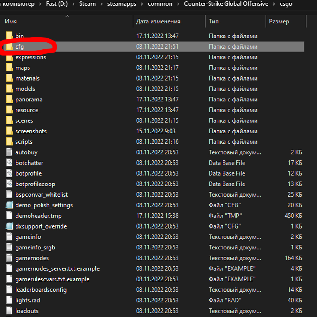Click the dxsupport_override CFG file icon
The width and height of the screenshot is (317, 317).
click(9, 226)
